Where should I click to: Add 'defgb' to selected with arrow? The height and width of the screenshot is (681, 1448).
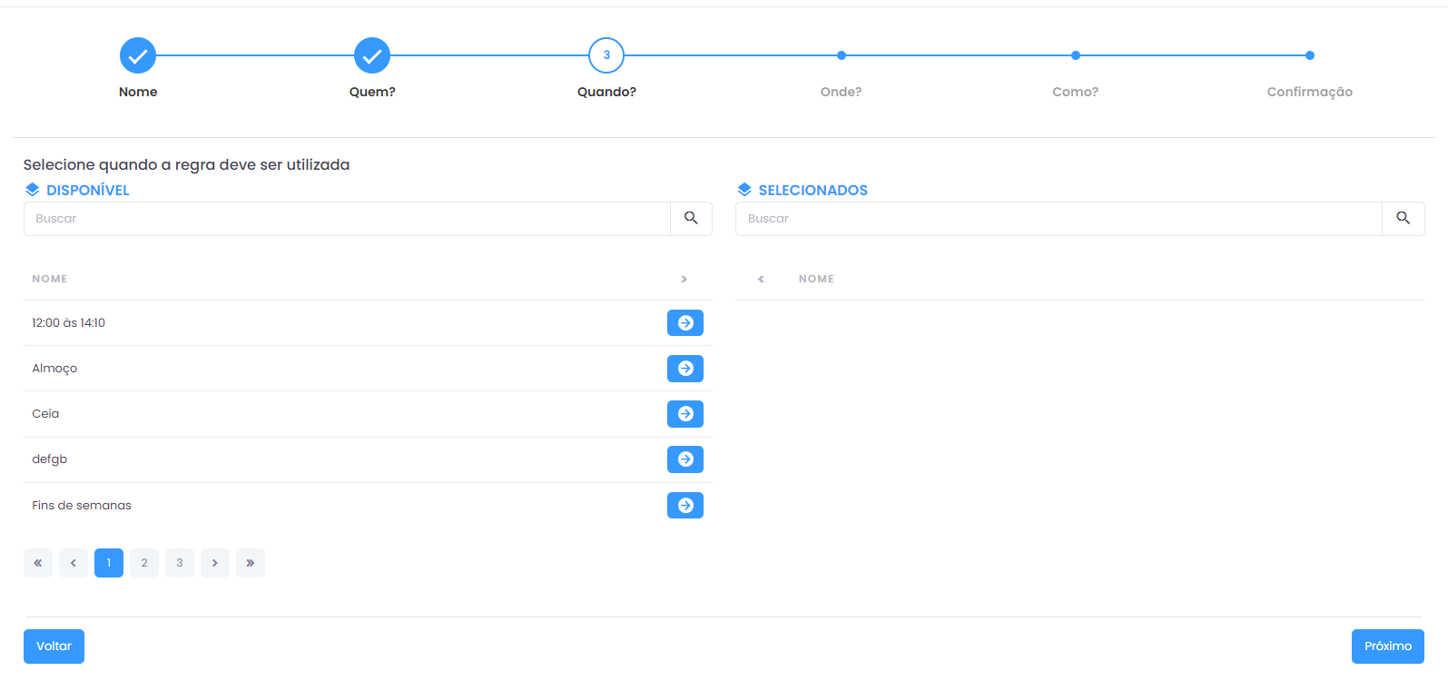pyautogui.click(x=685, y=459)
